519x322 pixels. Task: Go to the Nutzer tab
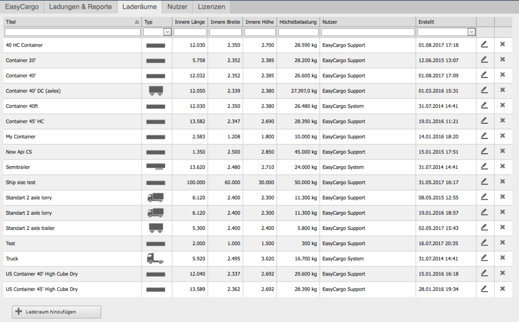[x=177, y=7]
